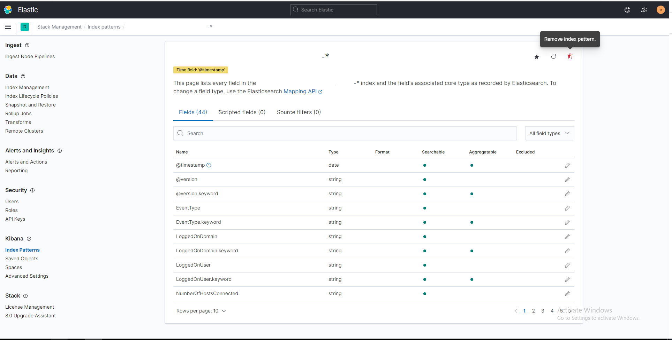Click the star icon to set default index
The width and height of the screenshot is (672, 340).
point(537,57)
